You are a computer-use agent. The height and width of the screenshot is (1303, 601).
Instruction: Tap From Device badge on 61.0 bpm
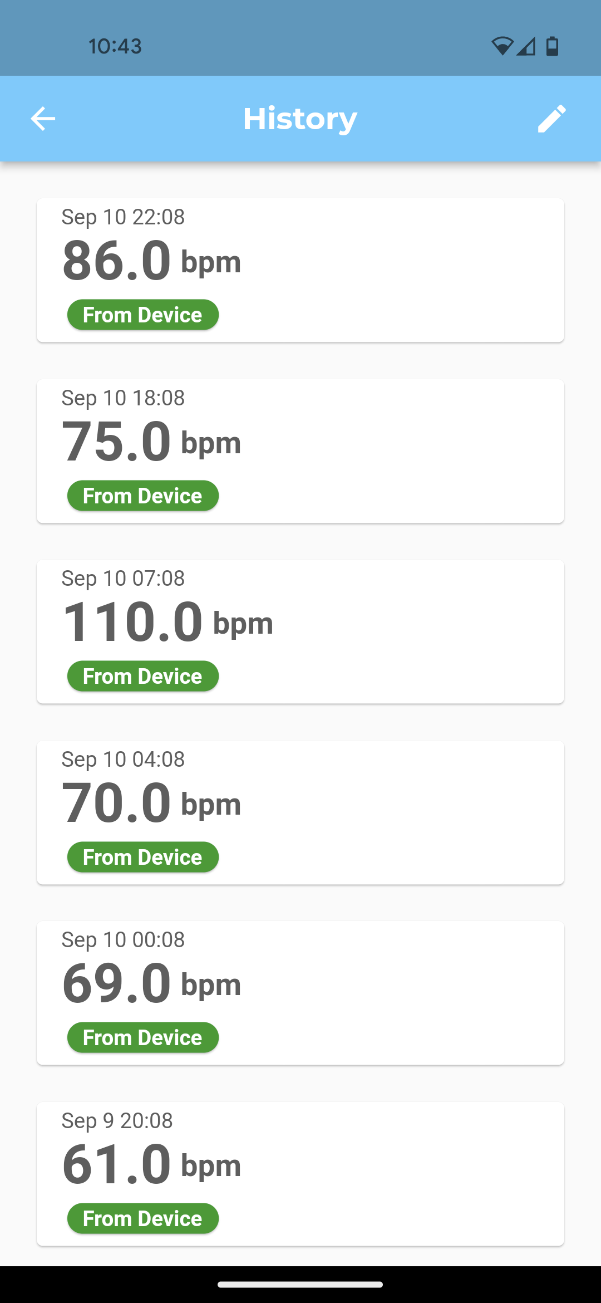coord(143,1218)
